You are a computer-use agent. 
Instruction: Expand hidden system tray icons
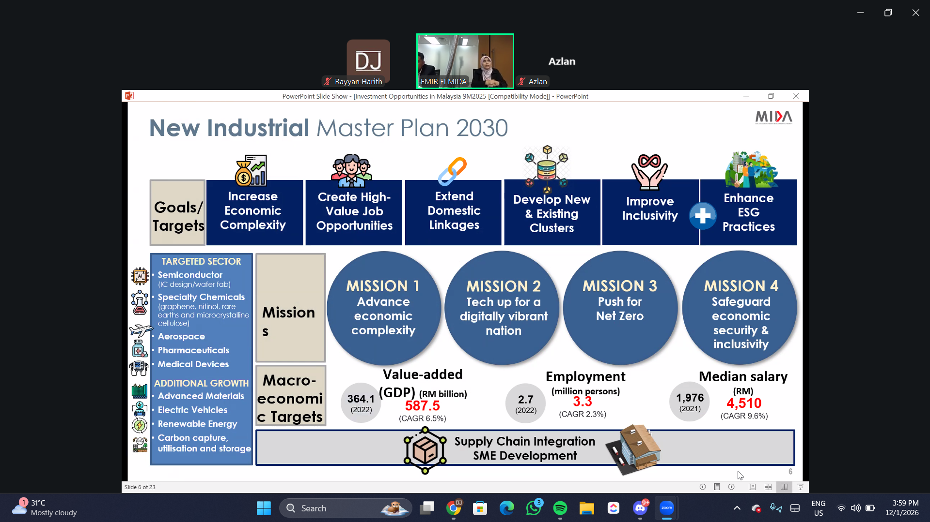tap(737, 508)
